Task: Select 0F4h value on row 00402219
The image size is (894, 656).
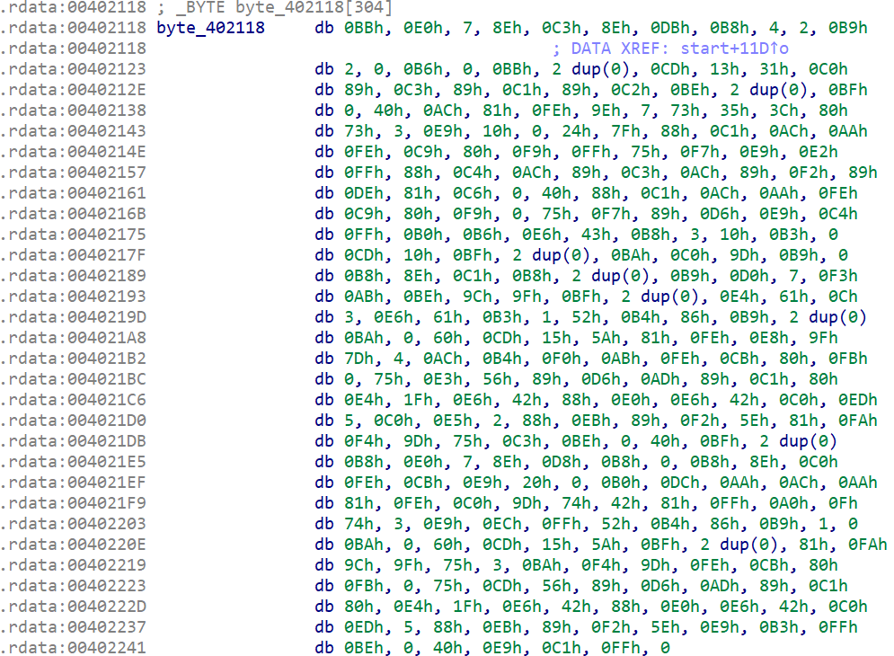Action: tap(601, 565)
